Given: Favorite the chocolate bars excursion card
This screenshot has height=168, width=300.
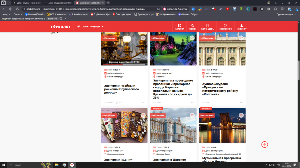Looking at the screenshot, I should pos(143,115).
